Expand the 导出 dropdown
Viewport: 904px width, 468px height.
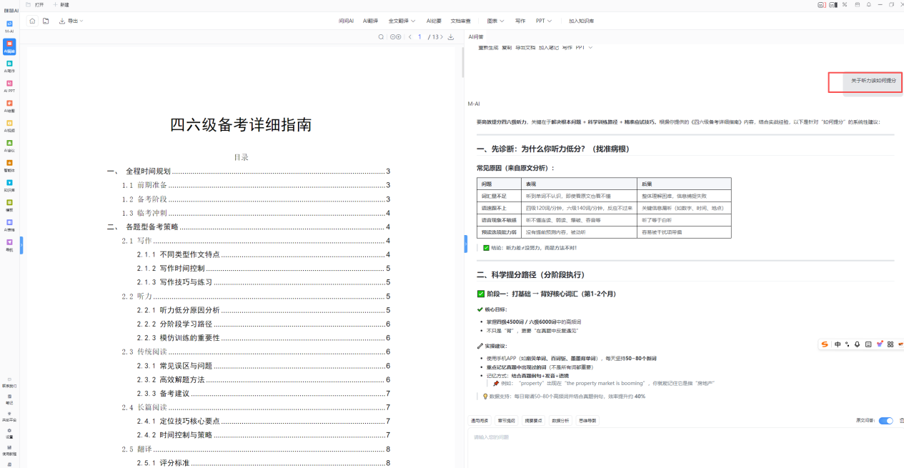tap(71, 21)
